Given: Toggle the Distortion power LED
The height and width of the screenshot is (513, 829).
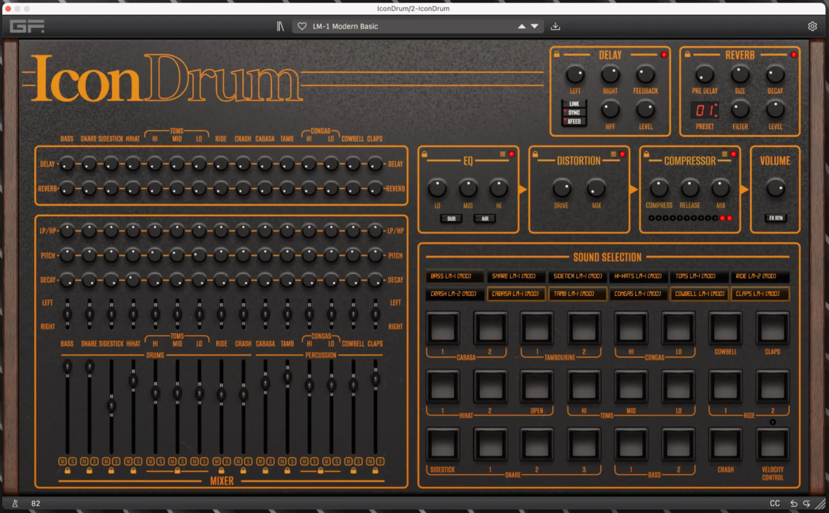Looking at the screenshot, I should click(623, 154).
